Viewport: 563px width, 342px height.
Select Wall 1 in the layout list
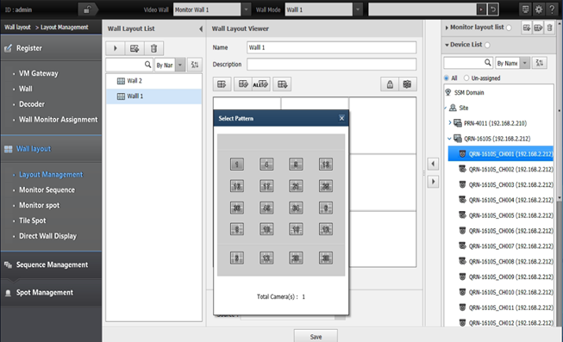click(x=153, y=96)
